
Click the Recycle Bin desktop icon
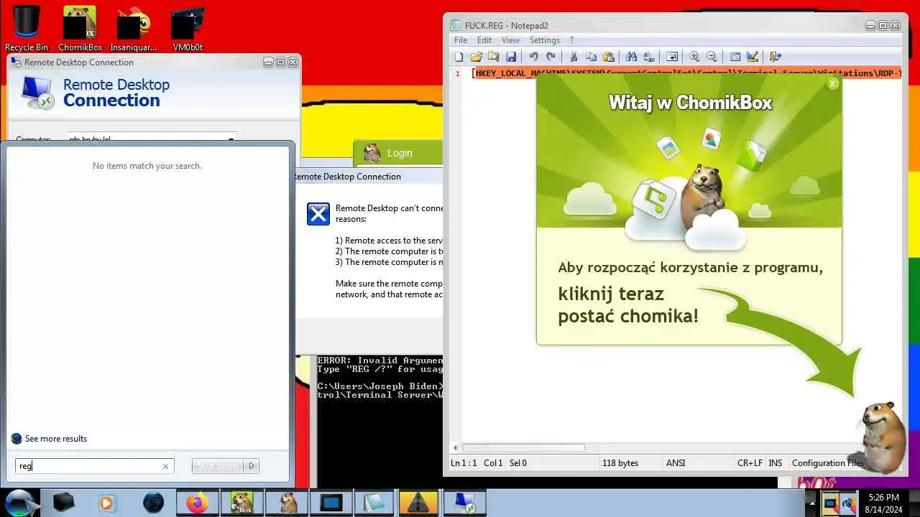tap(27, 29)
